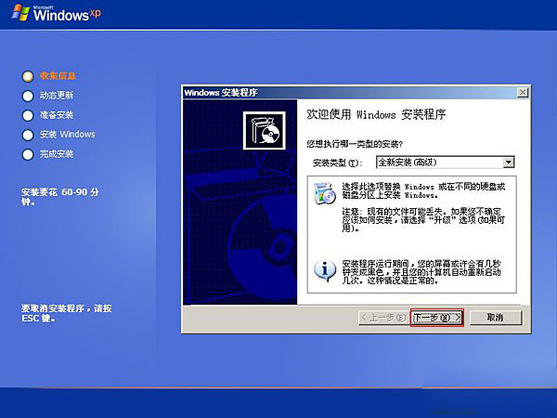Image resolution: width=557 pixels, height=418 pixels.
Task: Click the 欢迎使用 Windows 安装程序 heading
Action: coord(376,114)
